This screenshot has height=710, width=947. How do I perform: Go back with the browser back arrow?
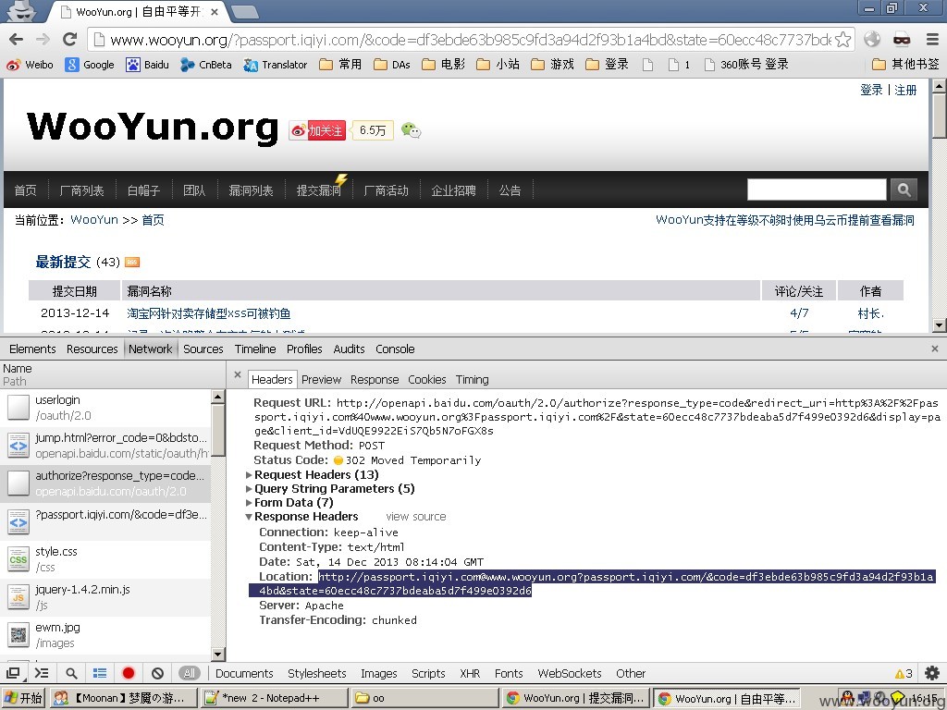point(17,40)
